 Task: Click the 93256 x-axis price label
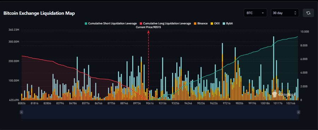pos(175,103)
